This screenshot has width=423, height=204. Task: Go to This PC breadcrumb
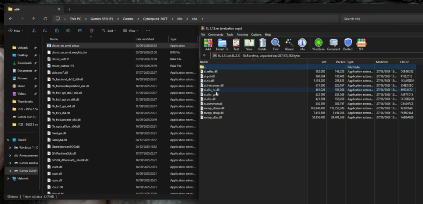(75, 19)
